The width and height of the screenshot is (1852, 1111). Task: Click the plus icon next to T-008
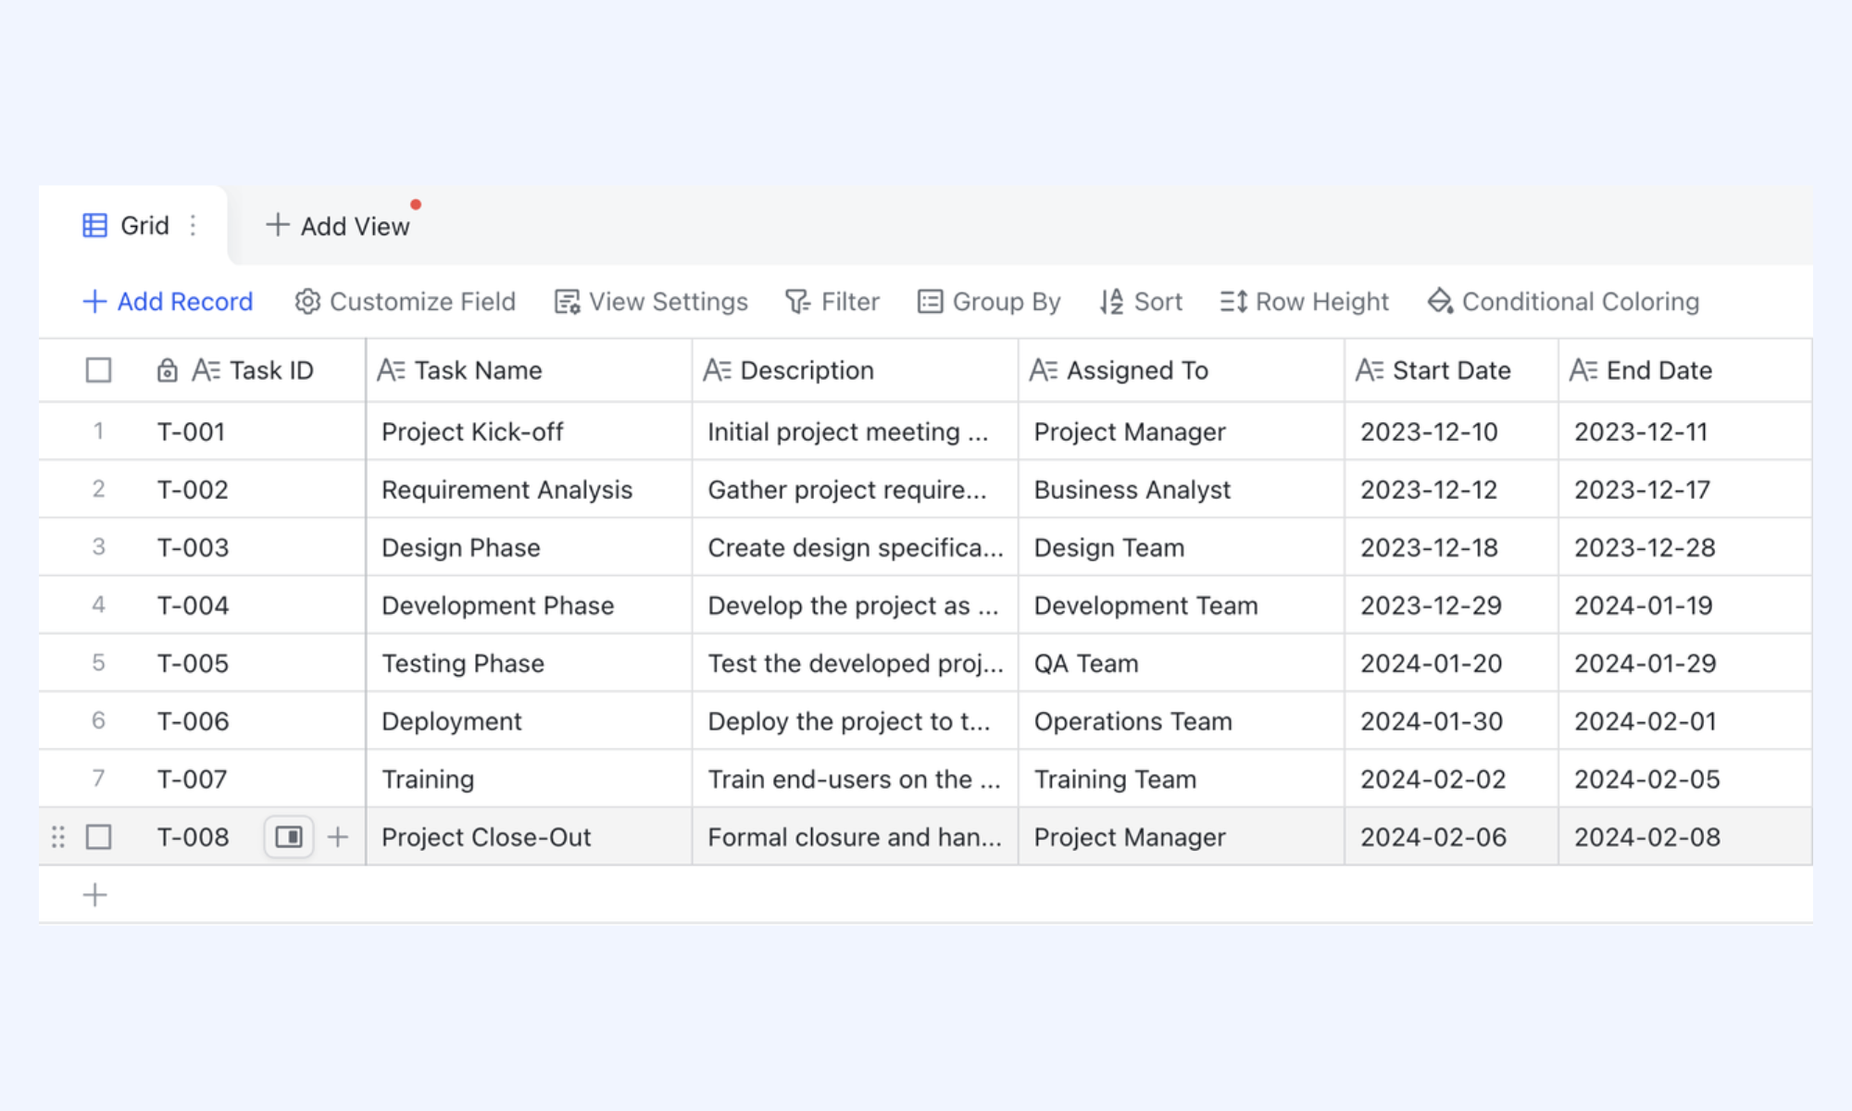tap(338, 837)
